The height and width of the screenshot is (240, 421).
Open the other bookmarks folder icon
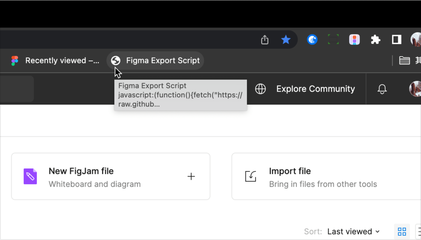point(404,60)
